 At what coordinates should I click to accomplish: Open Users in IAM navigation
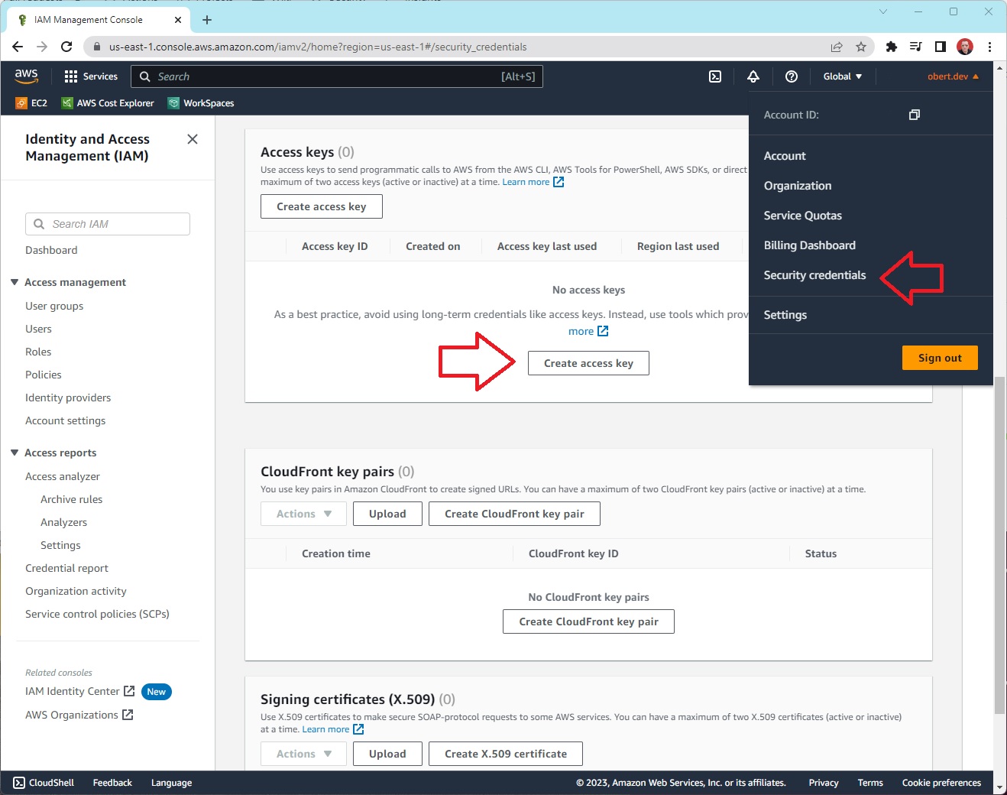[38, 329]
